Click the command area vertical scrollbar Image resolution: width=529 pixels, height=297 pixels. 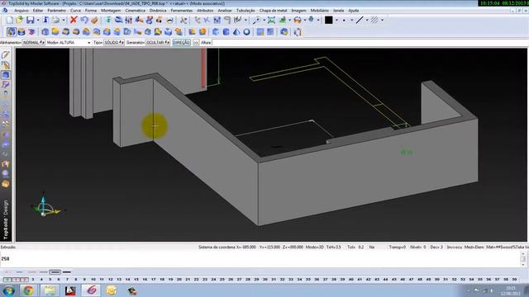523,258
